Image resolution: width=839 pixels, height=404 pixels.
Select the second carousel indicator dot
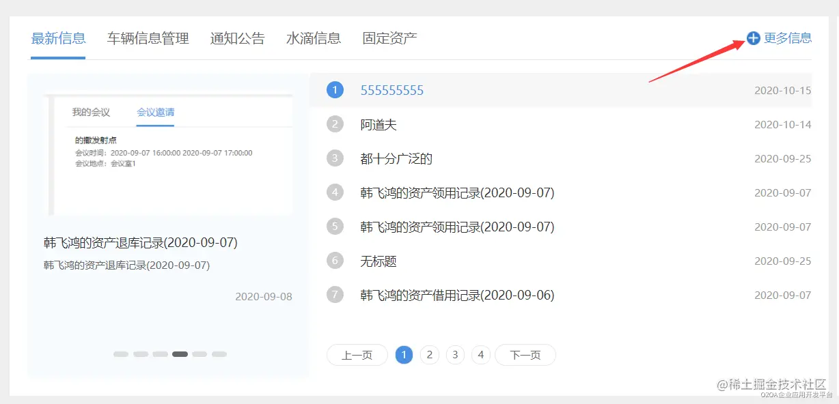(141, 354)
